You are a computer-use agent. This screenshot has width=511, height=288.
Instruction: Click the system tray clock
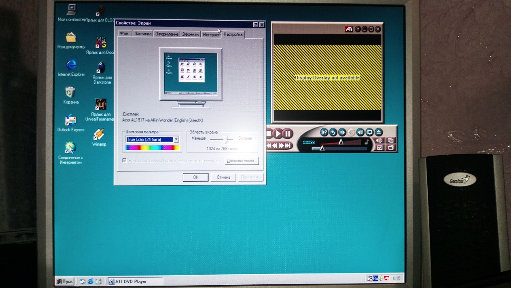397,278
